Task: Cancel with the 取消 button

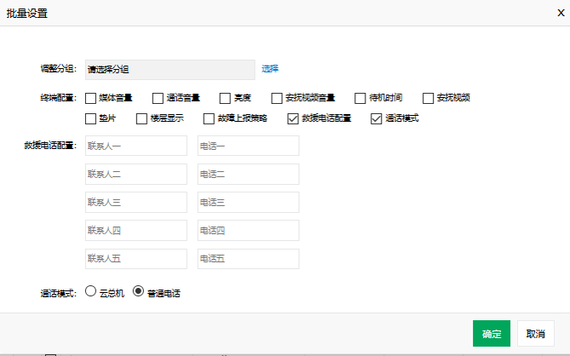Action: tap(535, 334)
